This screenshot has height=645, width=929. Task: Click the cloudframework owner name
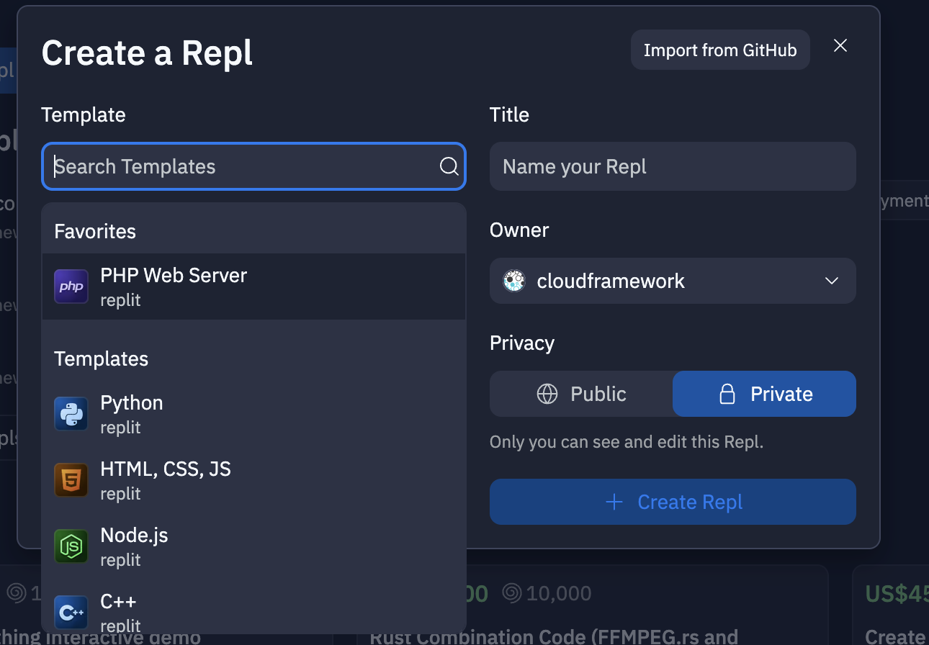coord(611,281)
